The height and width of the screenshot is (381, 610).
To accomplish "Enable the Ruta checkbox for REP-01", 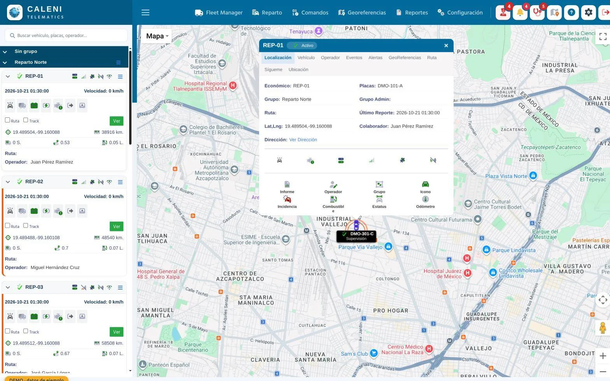I will (7, 120).
